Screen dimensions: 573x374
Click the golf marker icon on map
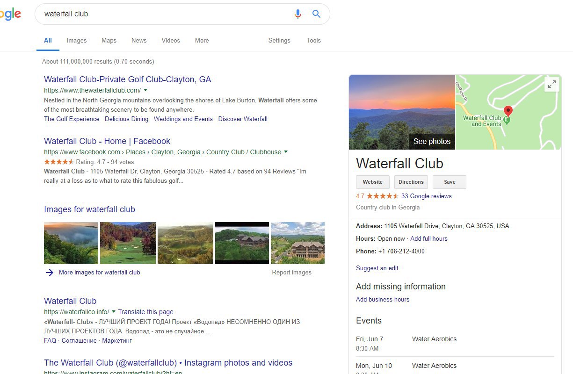point(507,120)
